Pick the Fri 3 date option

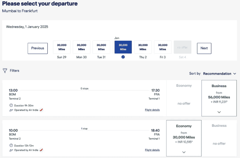coord(163,47)
